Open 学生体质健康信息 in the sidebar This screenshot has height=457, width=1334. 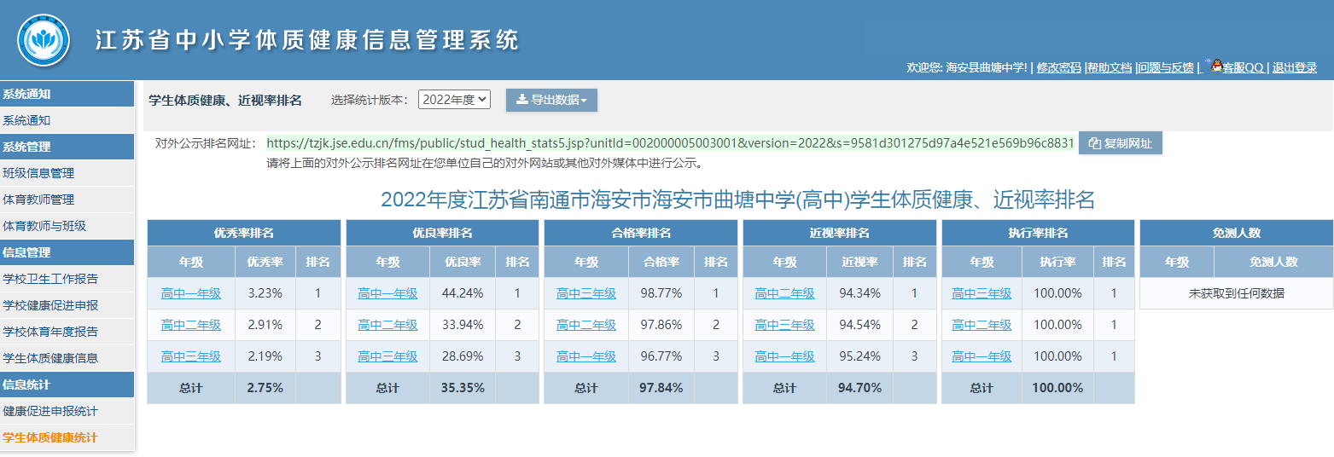pyautogui.click(x=67, y=358)
